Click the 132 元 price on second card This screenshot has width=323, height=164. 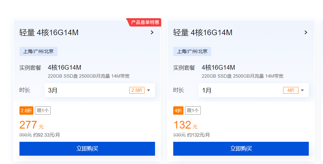coord(185,125)
